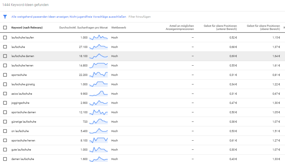Click the trend sparkline for sportschuhe herren
The height and width of the screenshot is (162, 285).
pyautogui.click(x=98, y=140)
